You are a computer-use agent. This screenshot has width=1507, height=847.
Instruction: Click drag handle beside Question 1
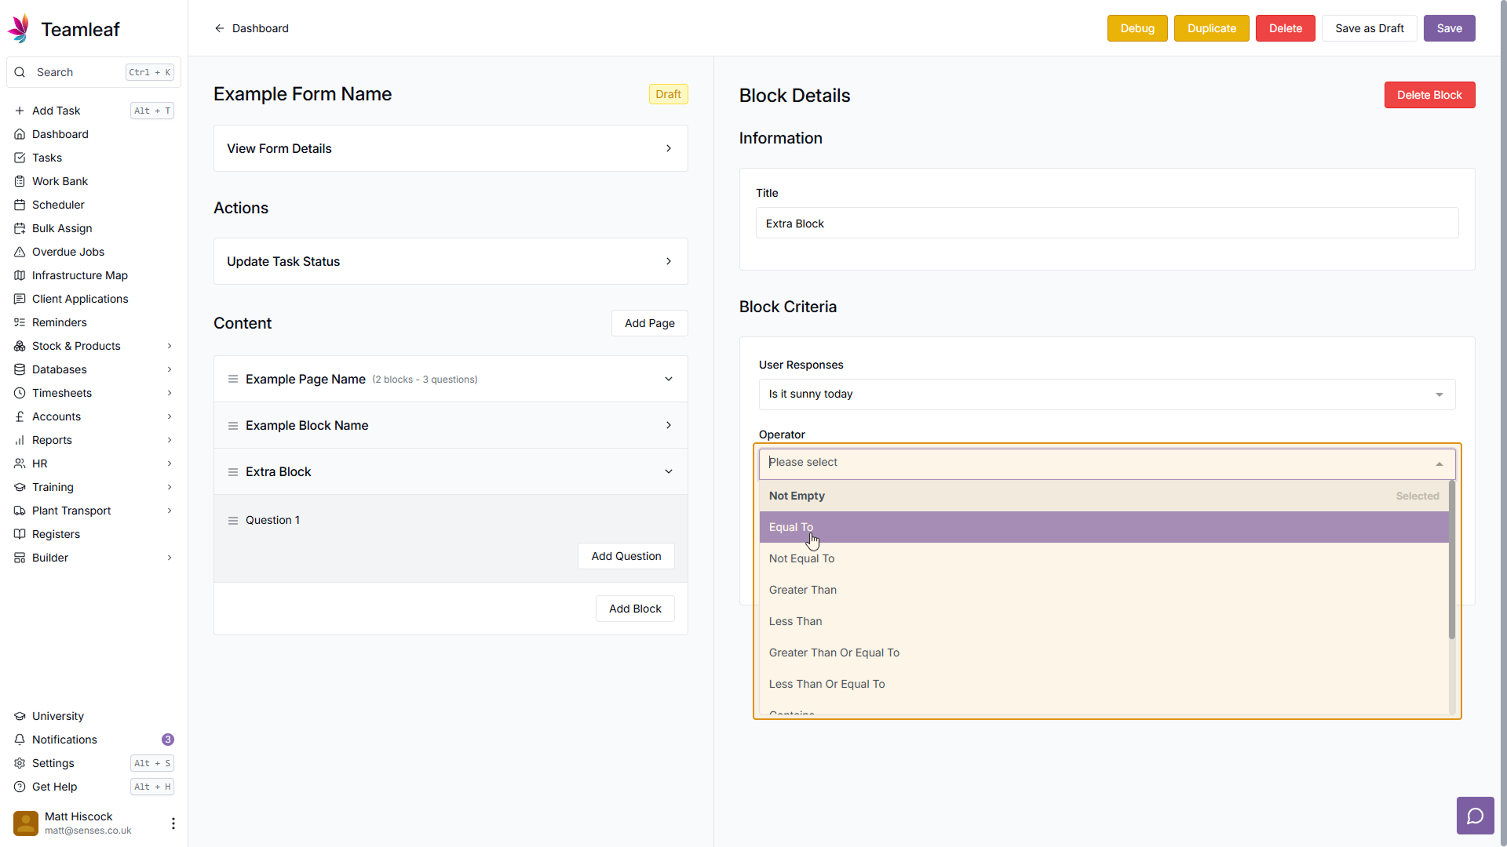point(233,521)
